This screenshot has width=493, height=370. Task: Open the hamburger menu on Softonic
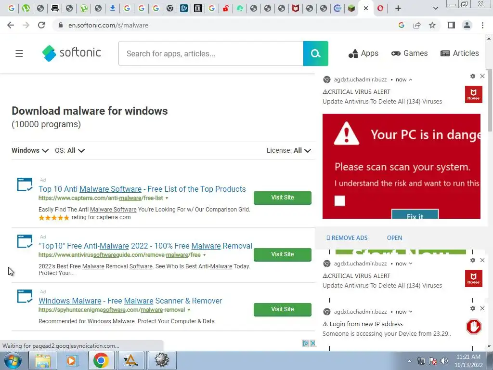[x=19, y=53]
